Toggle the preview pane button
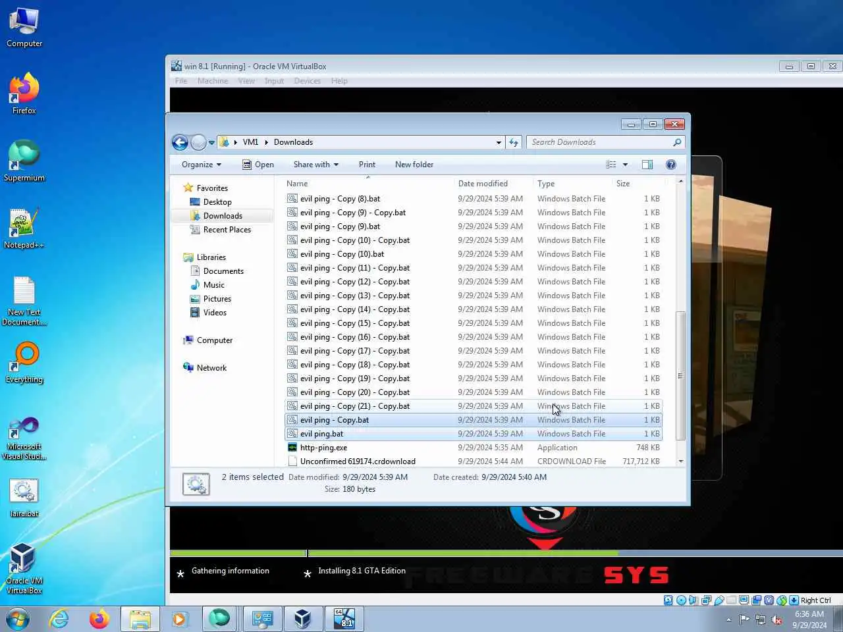The height and width of the screenshot is (632, 843). point(647,165)
